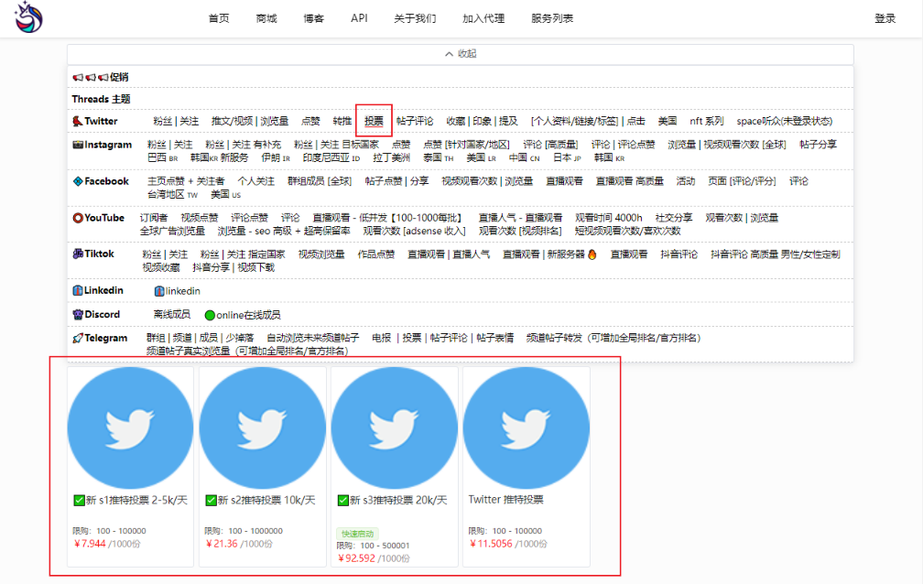This screenshot has height=584, width=923.
Task: Open Twitter space听众(未登录状态) subcategory
Action: click(784, 121)
